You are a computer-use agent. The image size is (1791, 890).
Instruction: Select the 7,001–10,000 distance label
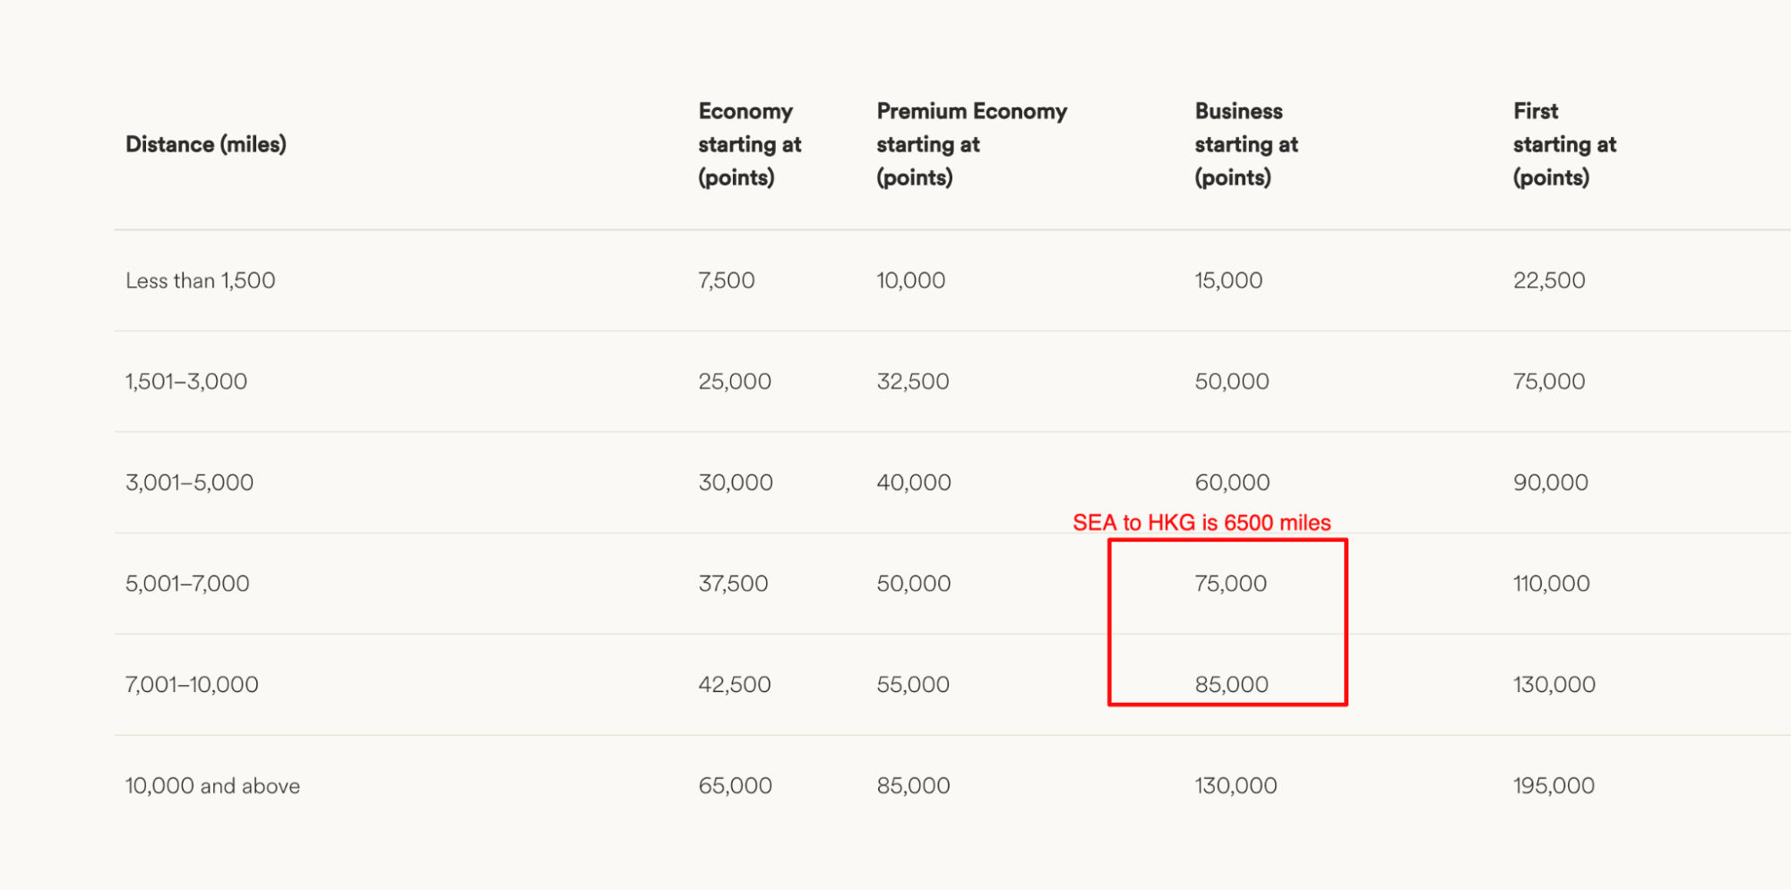pos(192,685)
